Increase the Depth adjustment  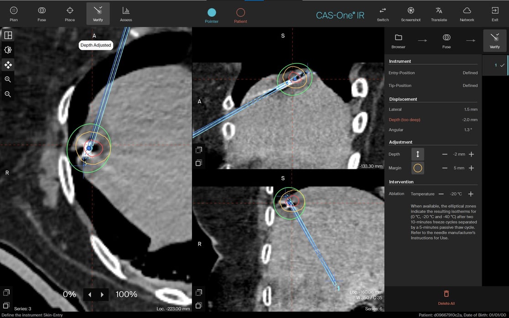[471, 154]
